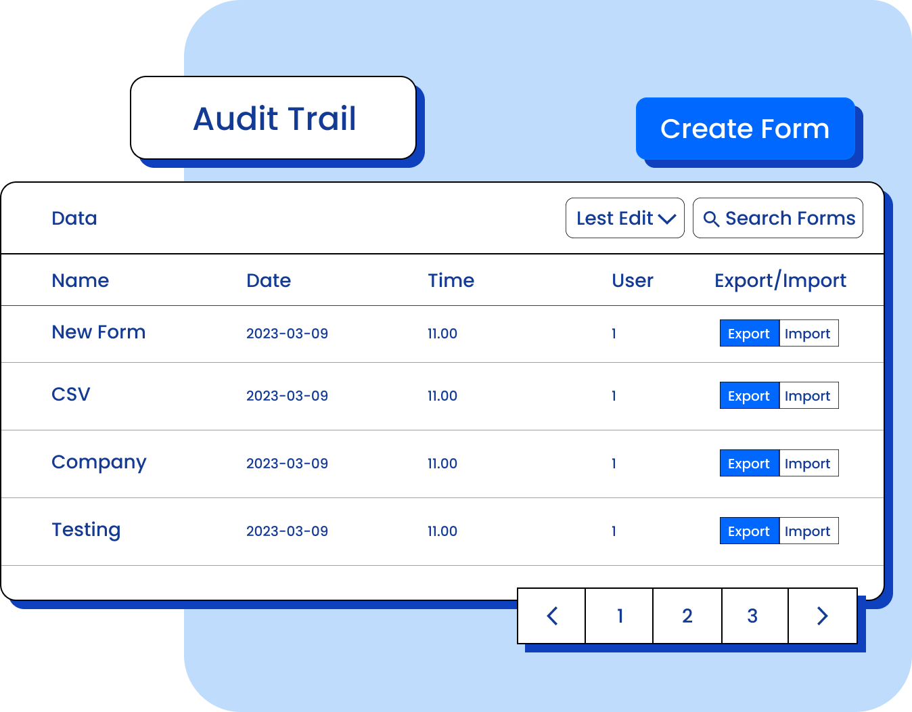The height and width of the screenshot is (712, 912).
Task: Select page 3 in pagination
Action: (755, 616)
